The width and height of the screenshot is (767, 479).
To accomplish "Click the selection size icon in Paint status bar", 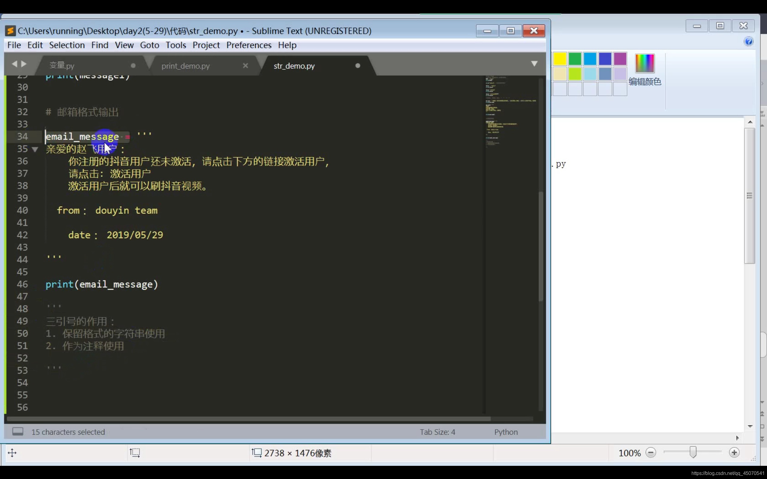I will pyautogui.click(x=135, y=453).
